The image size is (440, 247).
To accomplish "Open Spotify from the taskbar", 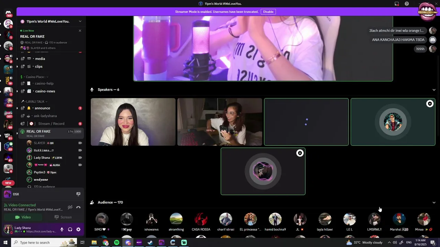I will [x=117, y=243].
